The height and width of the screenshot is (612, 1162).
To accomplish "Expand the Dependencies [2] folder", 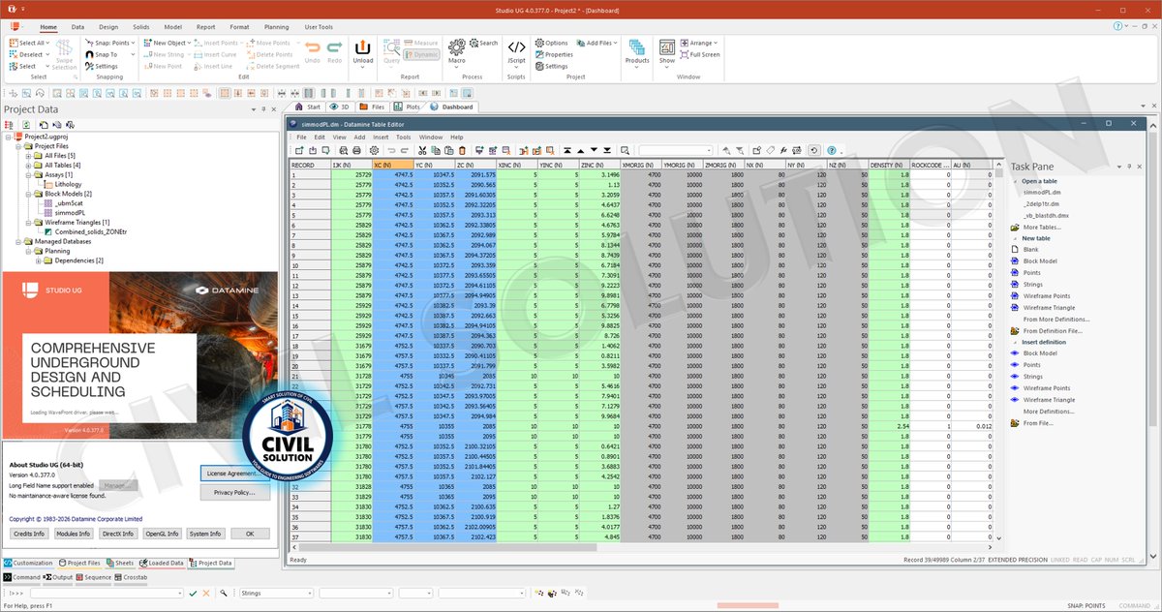I will 39,260.
